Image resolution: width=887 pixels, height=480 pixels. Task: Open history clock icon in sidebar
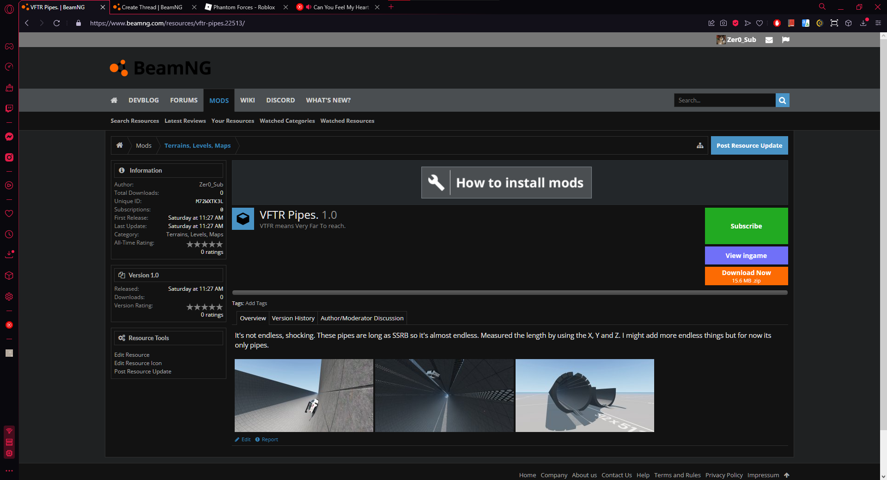pyautogui.click(x=9, y=234)
